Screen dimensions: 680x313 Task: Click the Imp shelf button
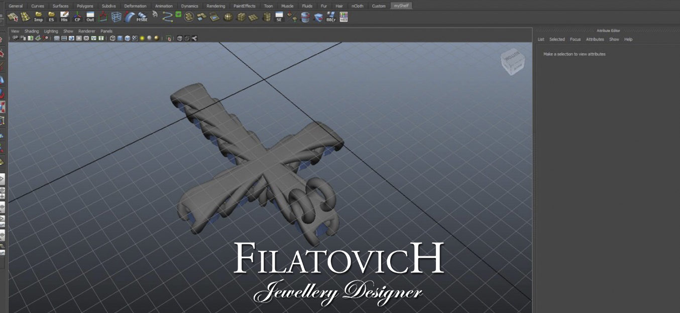(x=38, y=17)
